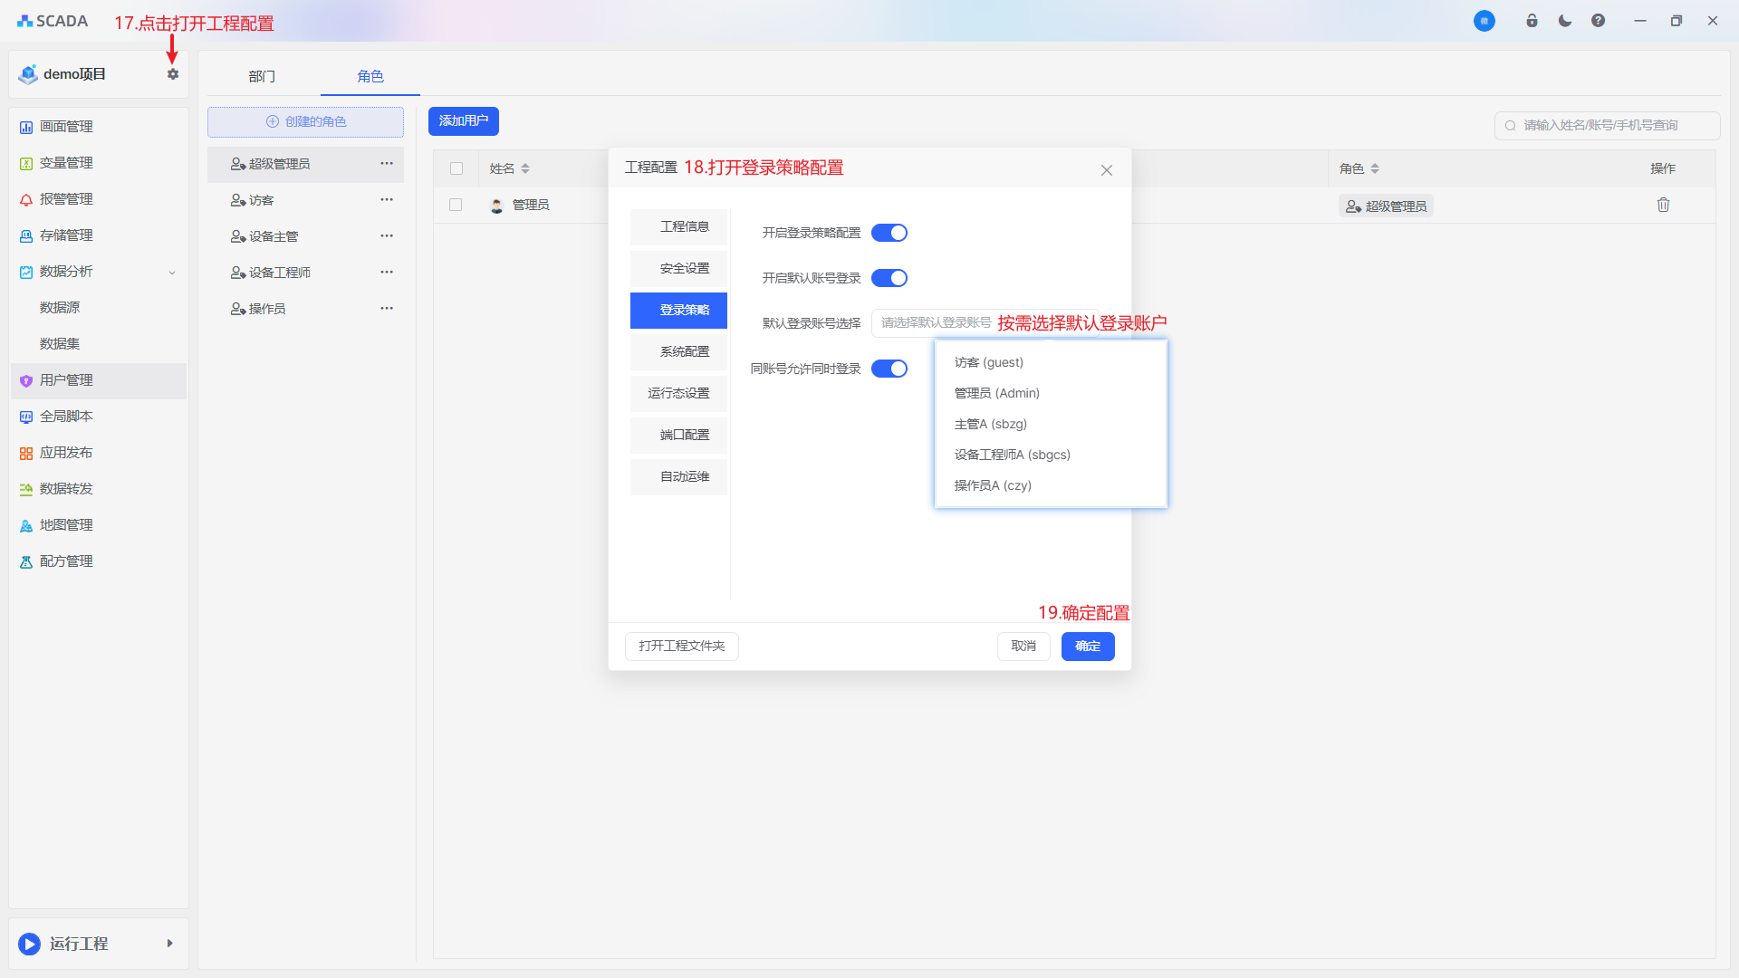Open 安全设置 section in dialog

click(684, 268)
